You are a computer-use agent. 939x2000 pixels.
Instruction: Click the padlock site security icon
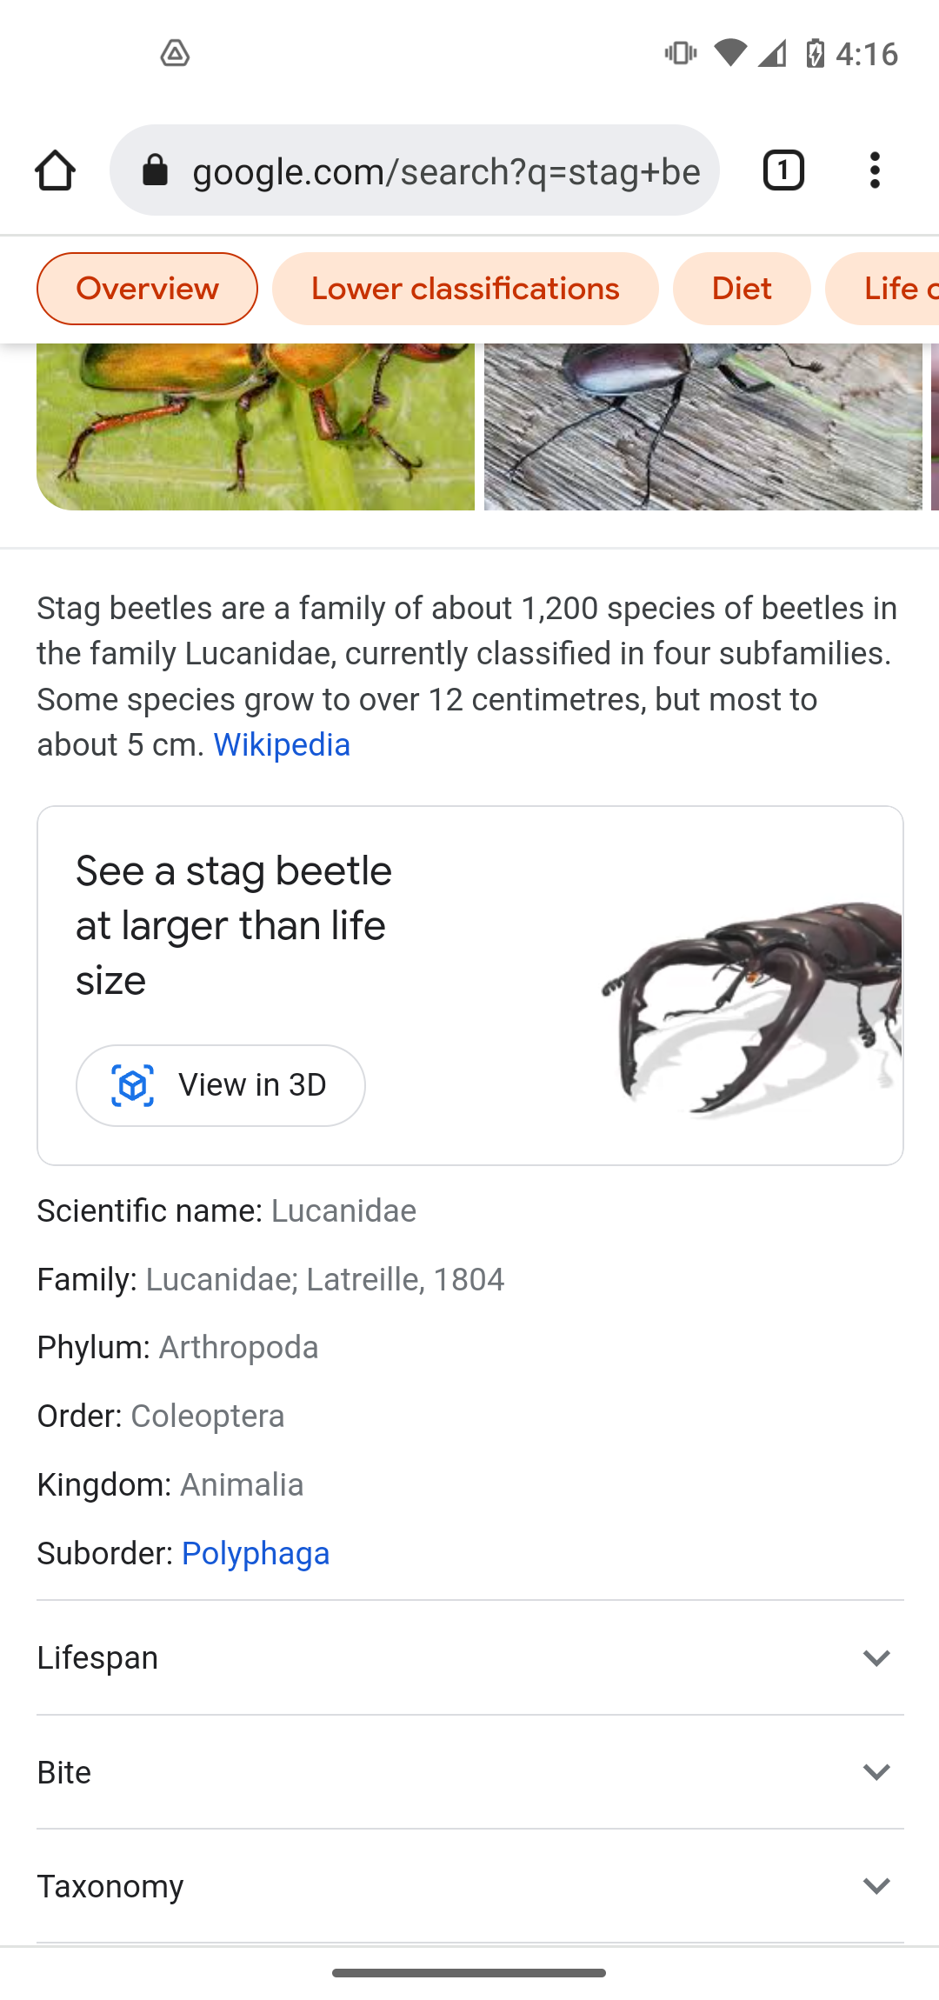(x=155, y=170)
